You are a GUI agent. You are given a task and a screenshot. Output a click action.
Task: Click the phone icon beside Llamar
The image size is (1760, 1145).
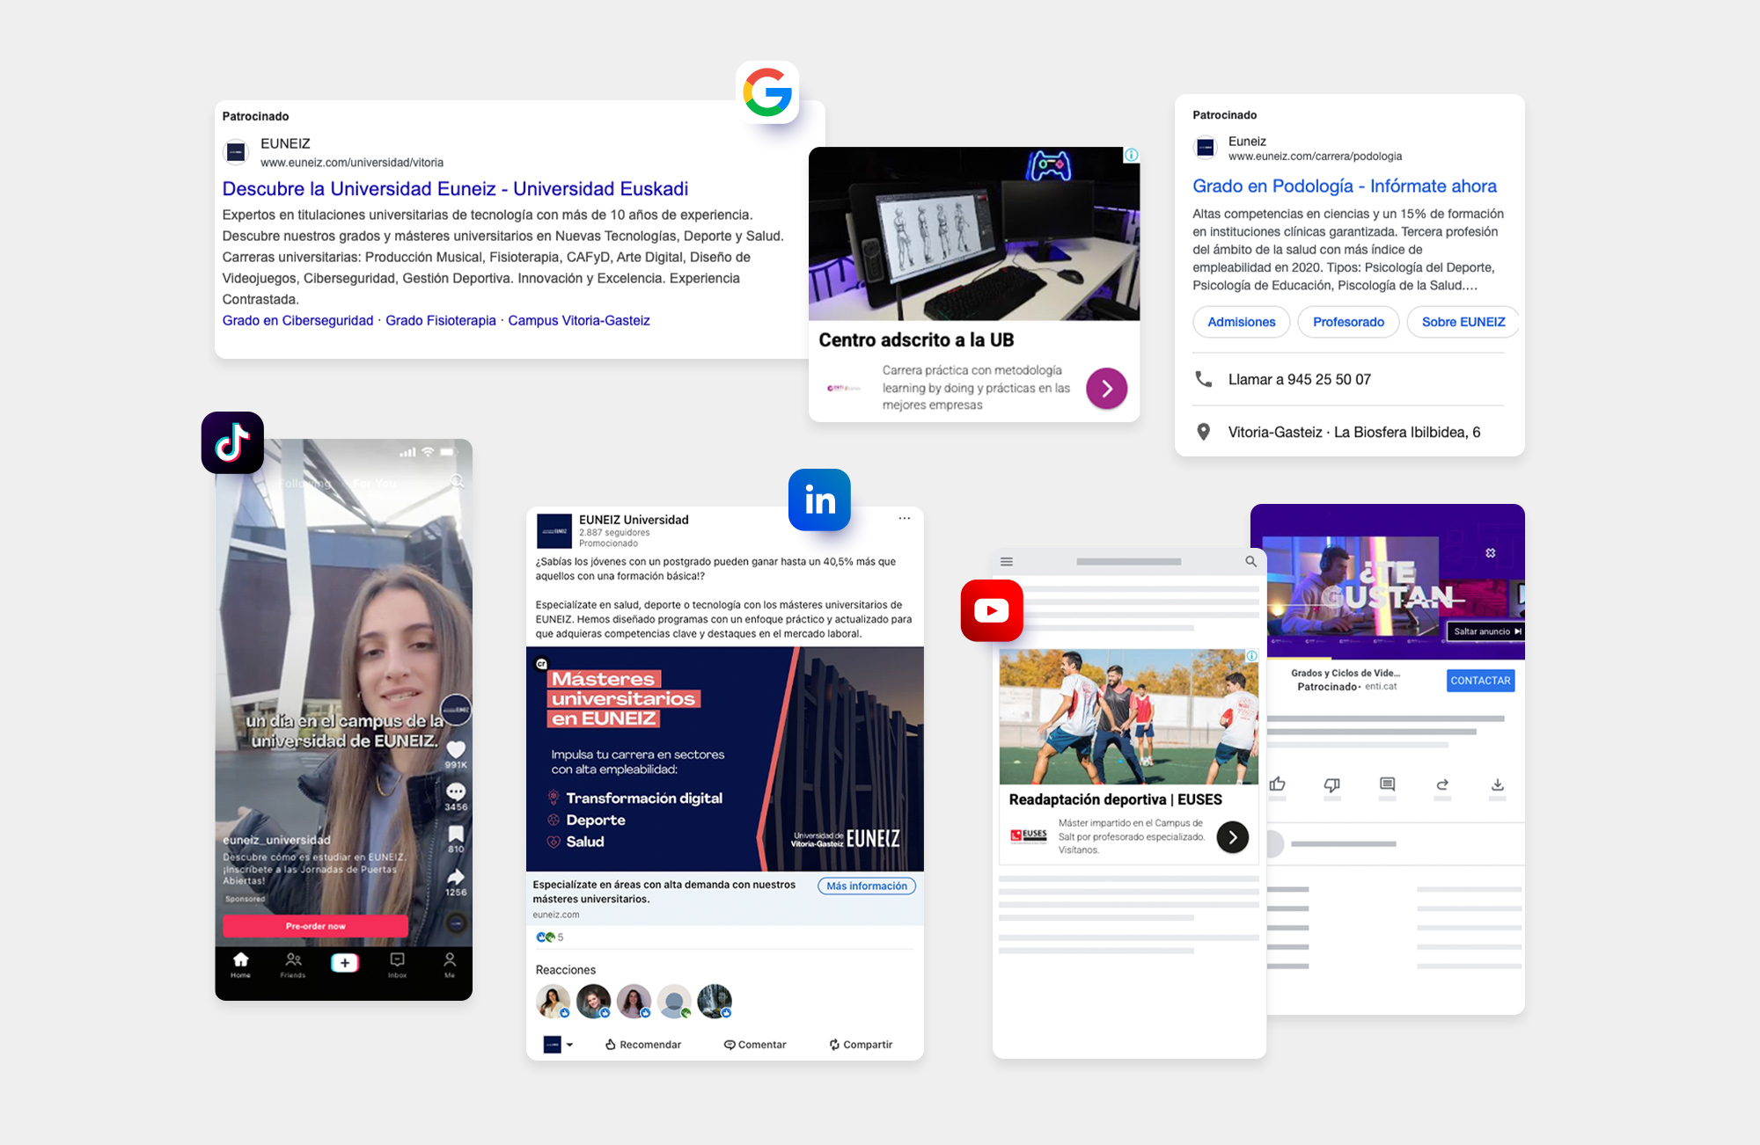pos(1203,379)
